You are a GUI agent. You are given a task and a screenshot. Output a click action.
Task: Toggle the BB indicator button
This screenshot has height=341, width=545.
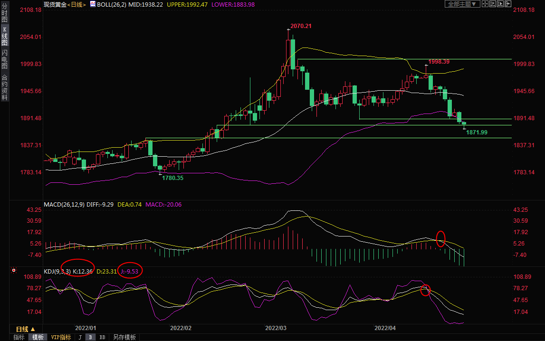pyautogui.click(x=102, y=337)
